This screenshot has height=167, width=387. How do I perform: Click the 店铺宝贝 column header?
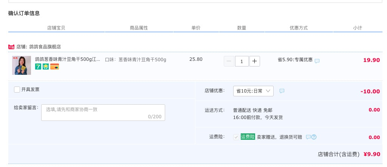[x=56, y=28]
